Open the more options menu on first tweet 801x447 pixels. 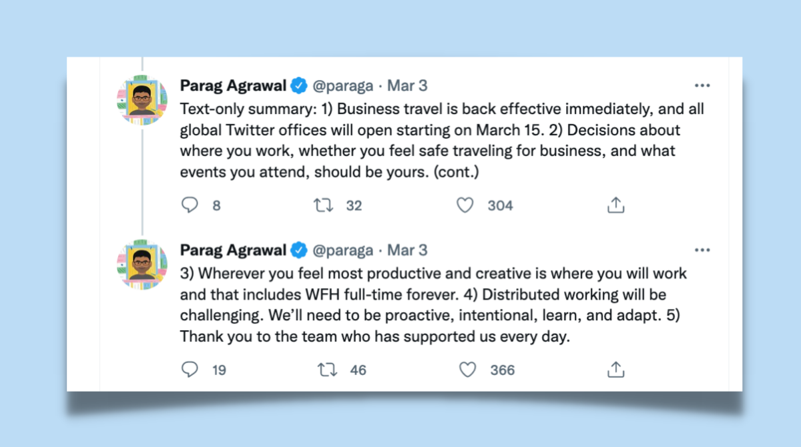[x=702, y=86]
